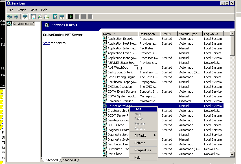241x164 pixels.
Task: Click gear icon of AVG WatchDog service
Action: 105,67
